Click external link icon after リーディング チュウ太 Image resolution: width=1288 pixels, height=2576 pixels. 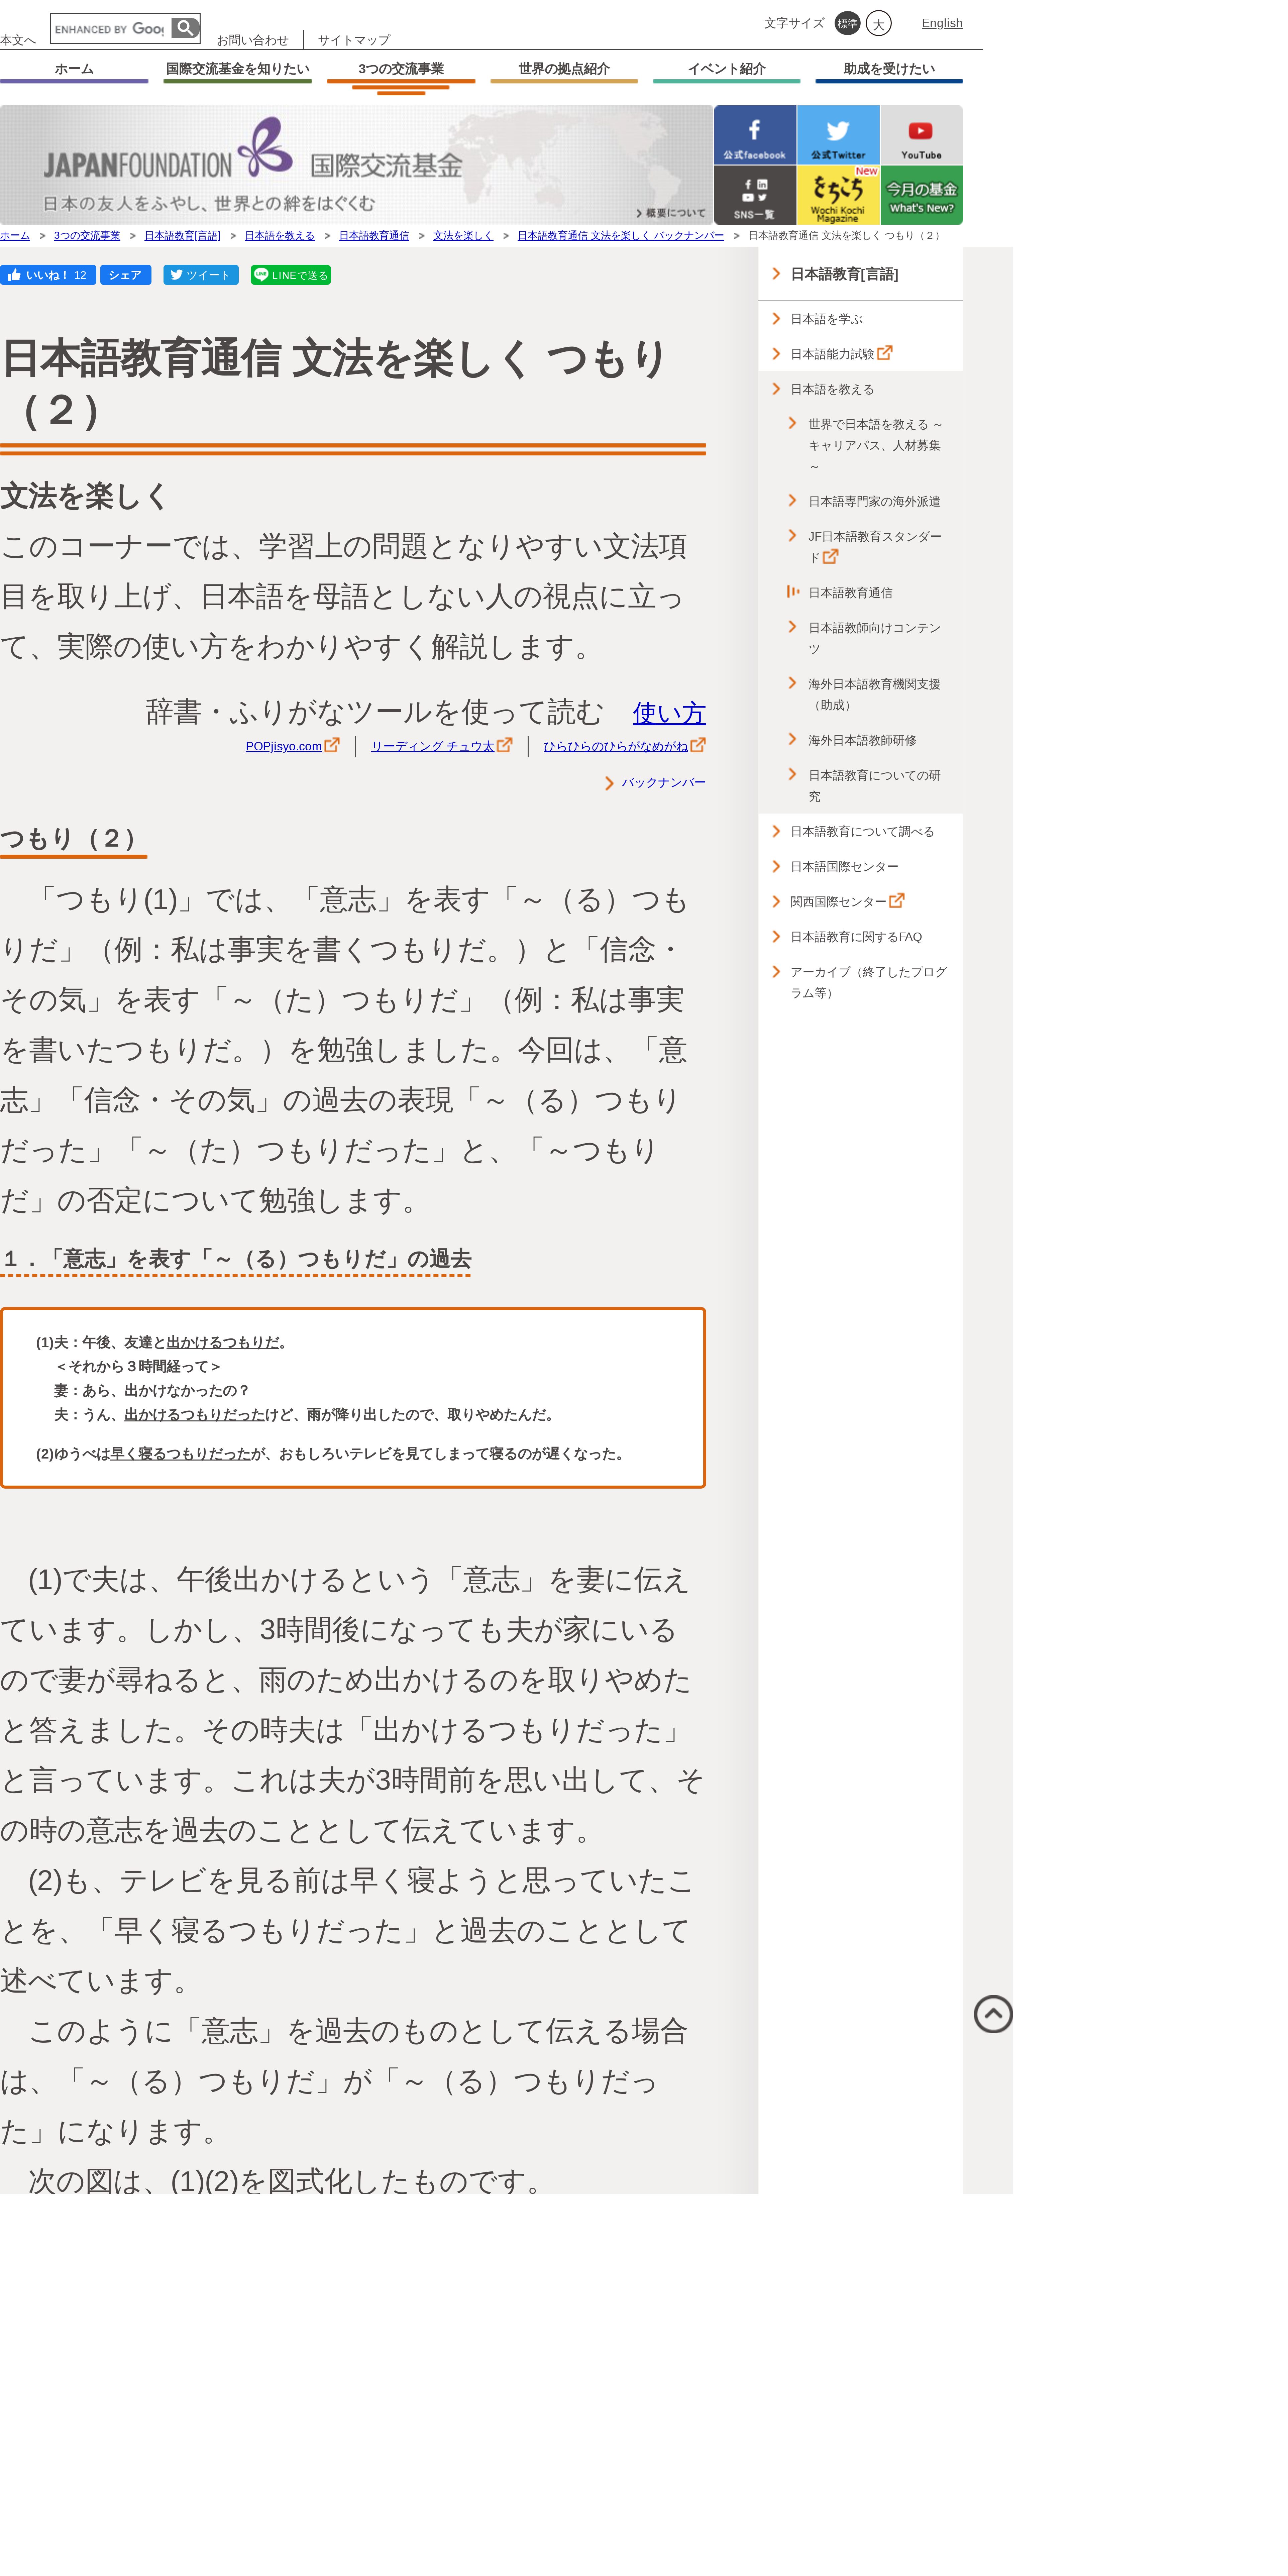tap(505, 745)
